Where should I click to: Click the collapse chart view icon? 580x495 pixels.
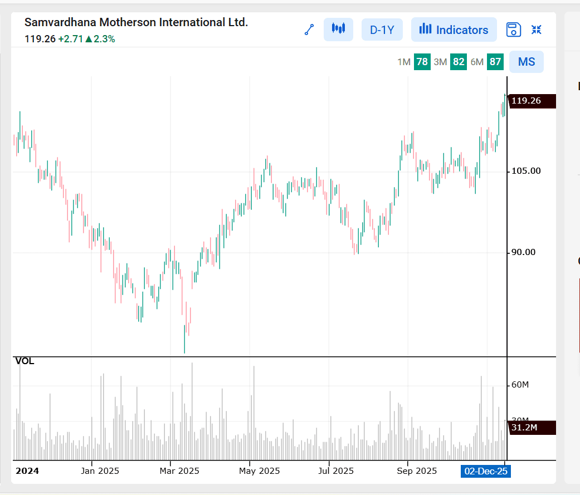(537, 30)
